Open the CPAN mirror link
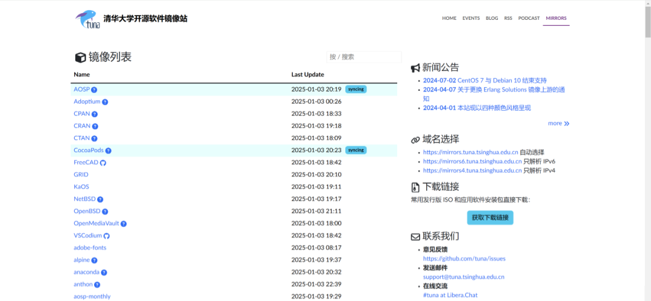 tap(82, 114)
